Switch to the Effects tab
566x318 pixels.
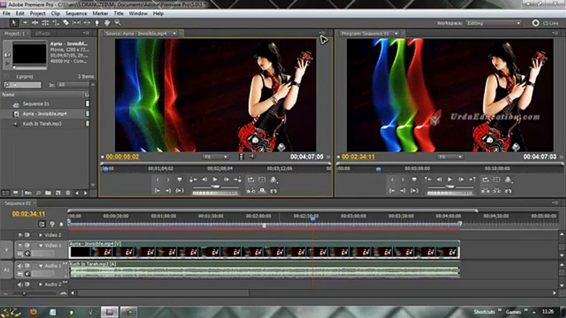click(x=43, y=34)
